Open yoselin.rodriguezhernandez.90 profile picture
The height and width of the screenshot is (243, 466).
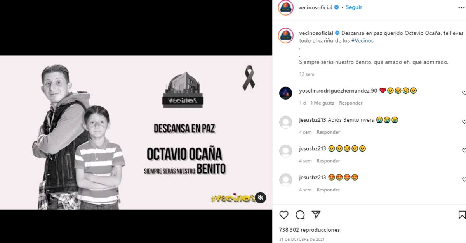click(285, 93)
